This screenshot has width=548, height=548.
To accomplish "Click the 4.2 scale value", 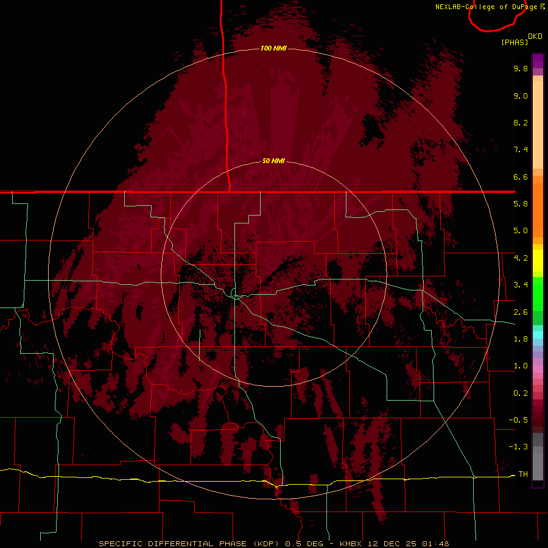I will click(x=521, y=258).
